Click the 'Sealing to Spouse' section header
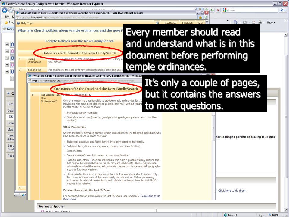 pyautogui.click(x=51, y=206)
